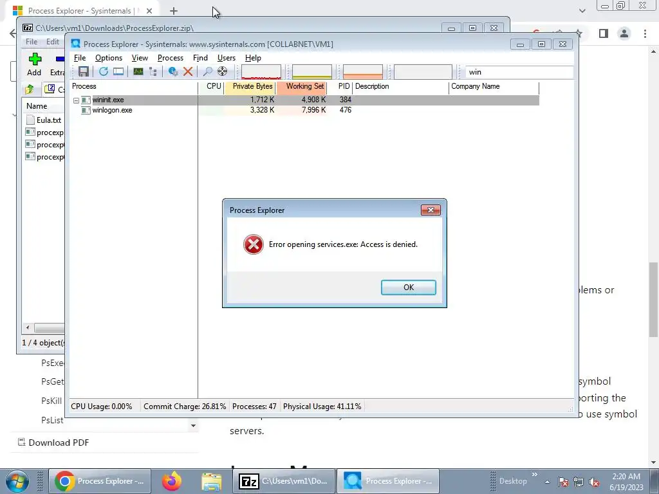This screenshot has width=659, height=494.
Task: Expand the Desktop toolbar chevron
Action: 535,474
